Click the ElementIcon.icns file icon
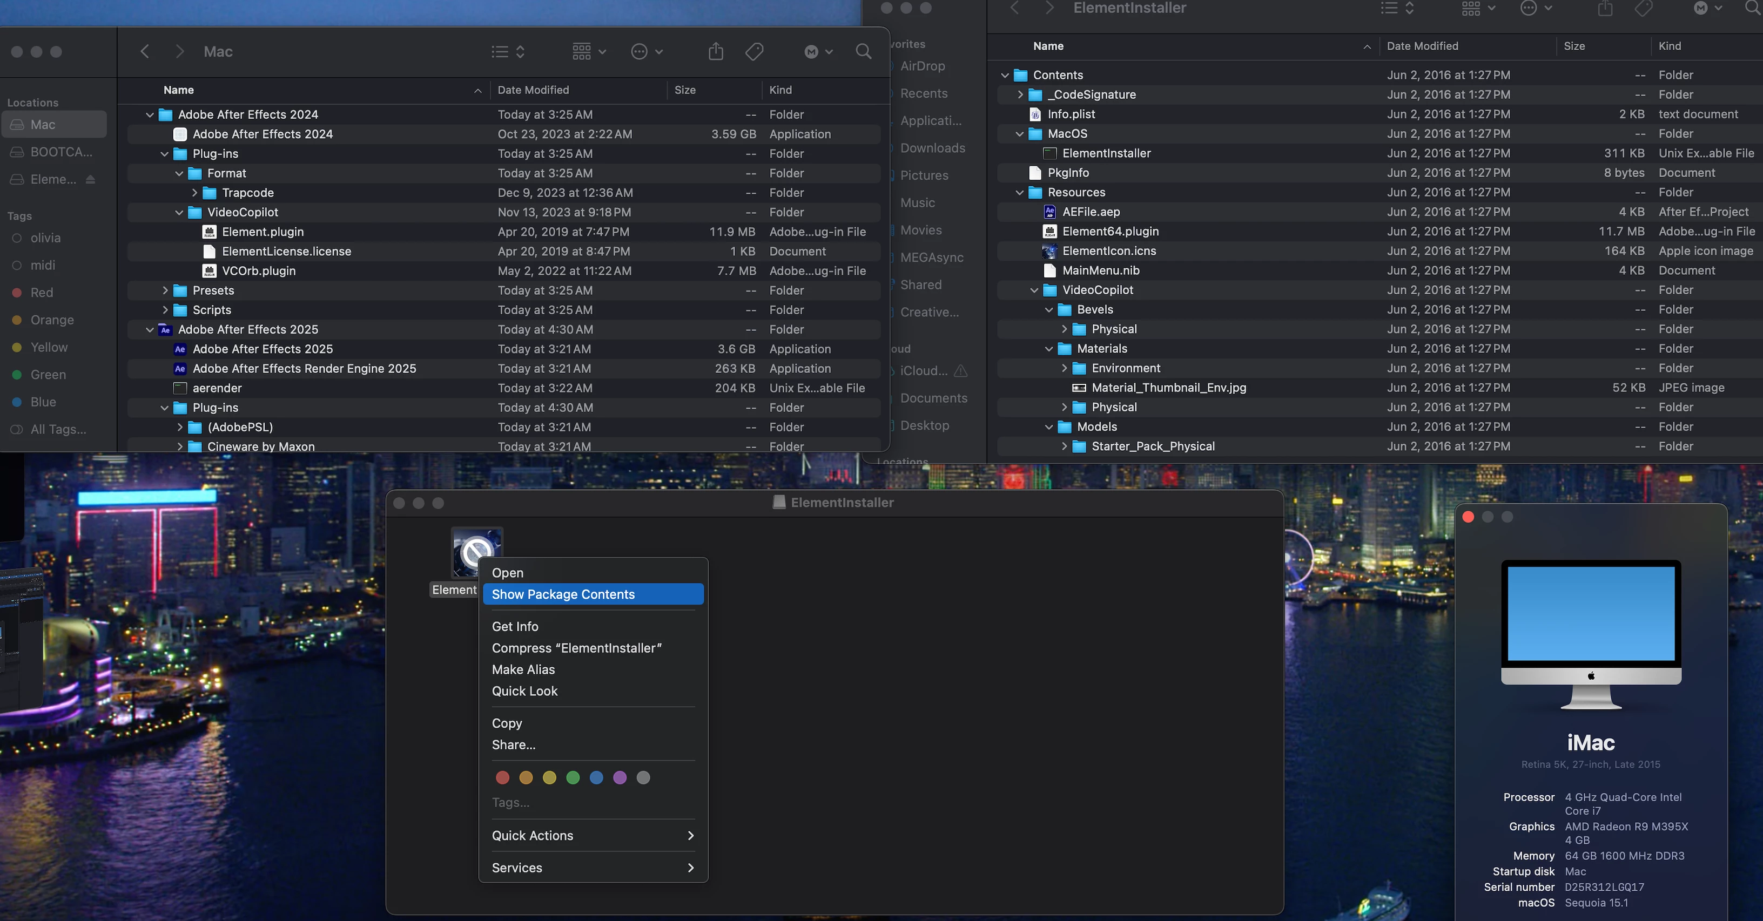 click(x=1050, y=251)
